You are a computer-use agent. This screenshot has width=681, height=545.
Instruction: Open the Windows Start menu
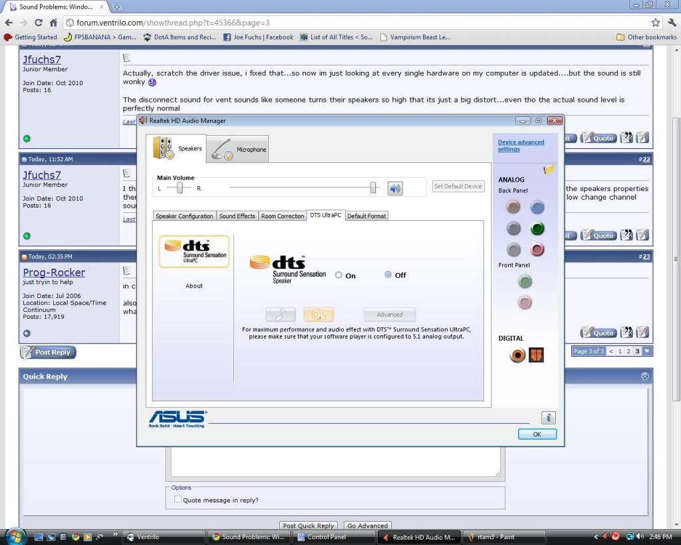pos(16,537)
